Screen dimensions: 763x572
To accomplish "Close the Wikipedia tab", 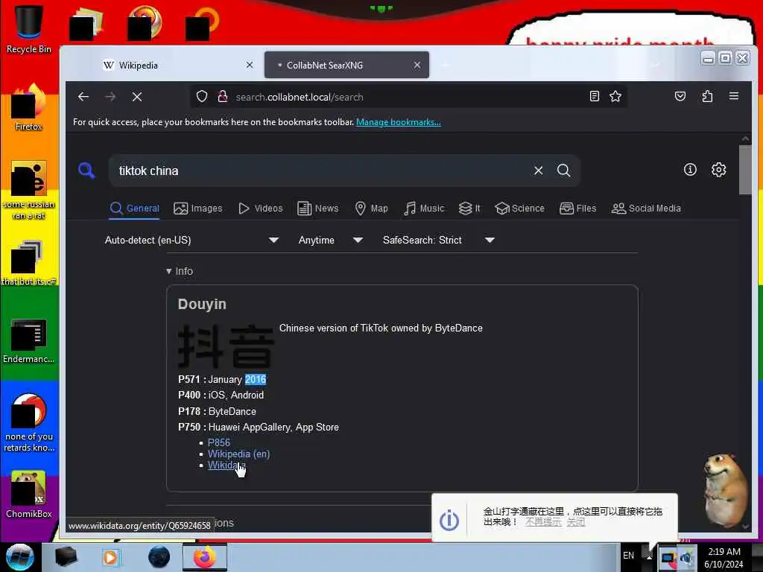I will [x=249, y=65].
